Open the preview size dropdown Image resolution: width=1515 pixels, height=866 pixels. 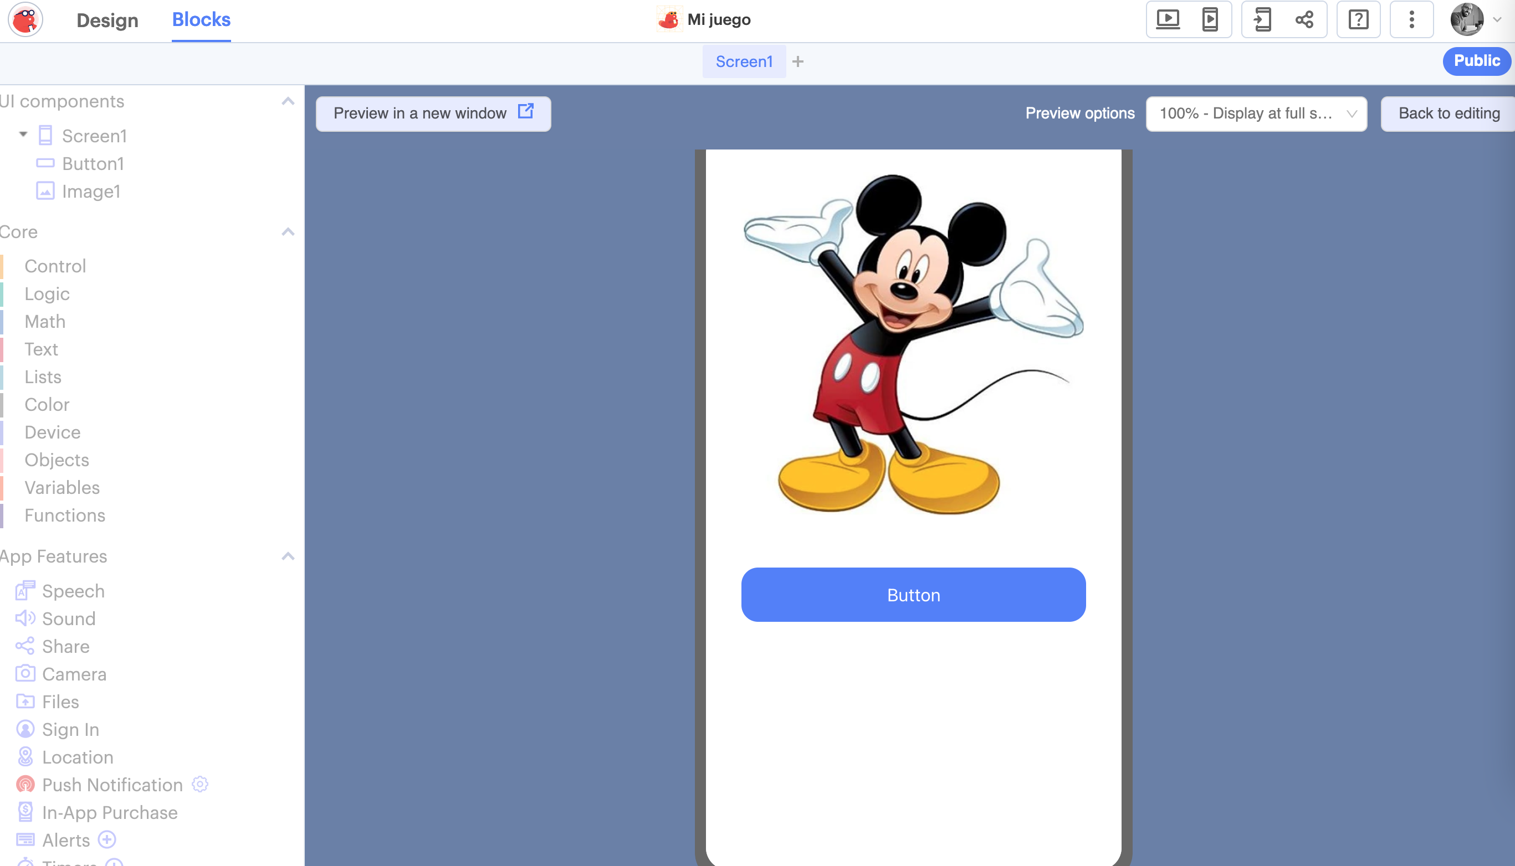click(1256, 114)
